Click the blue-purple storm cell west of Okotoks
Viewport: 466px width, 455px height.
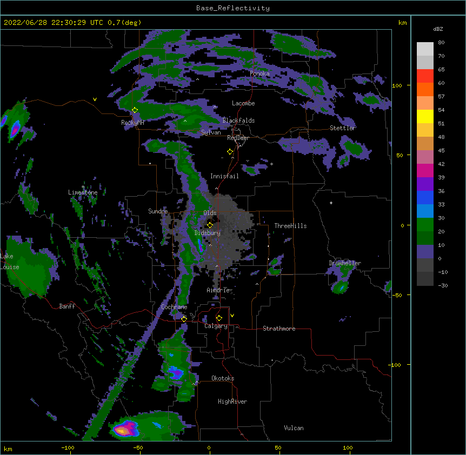click(176, 372)
